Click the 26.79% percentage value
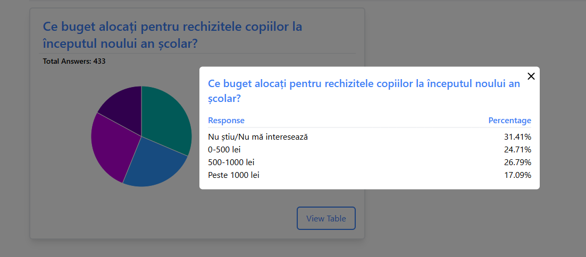 pyautogui.click(x=517, y=162)
